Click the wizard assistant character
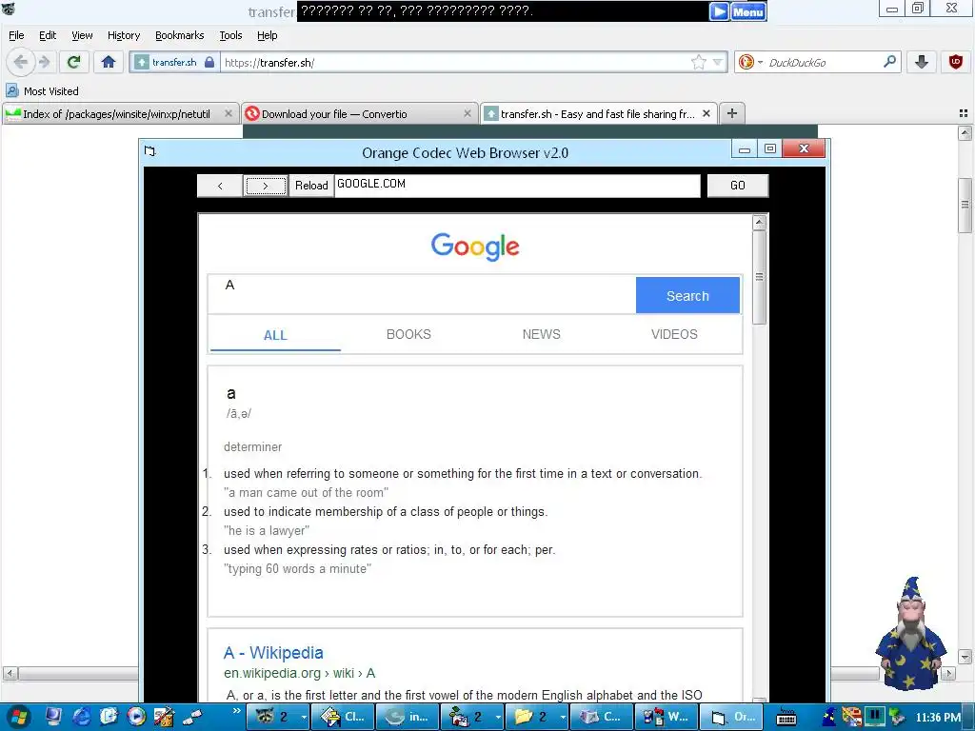Screen dimensions: 975x731 point(910,633)
